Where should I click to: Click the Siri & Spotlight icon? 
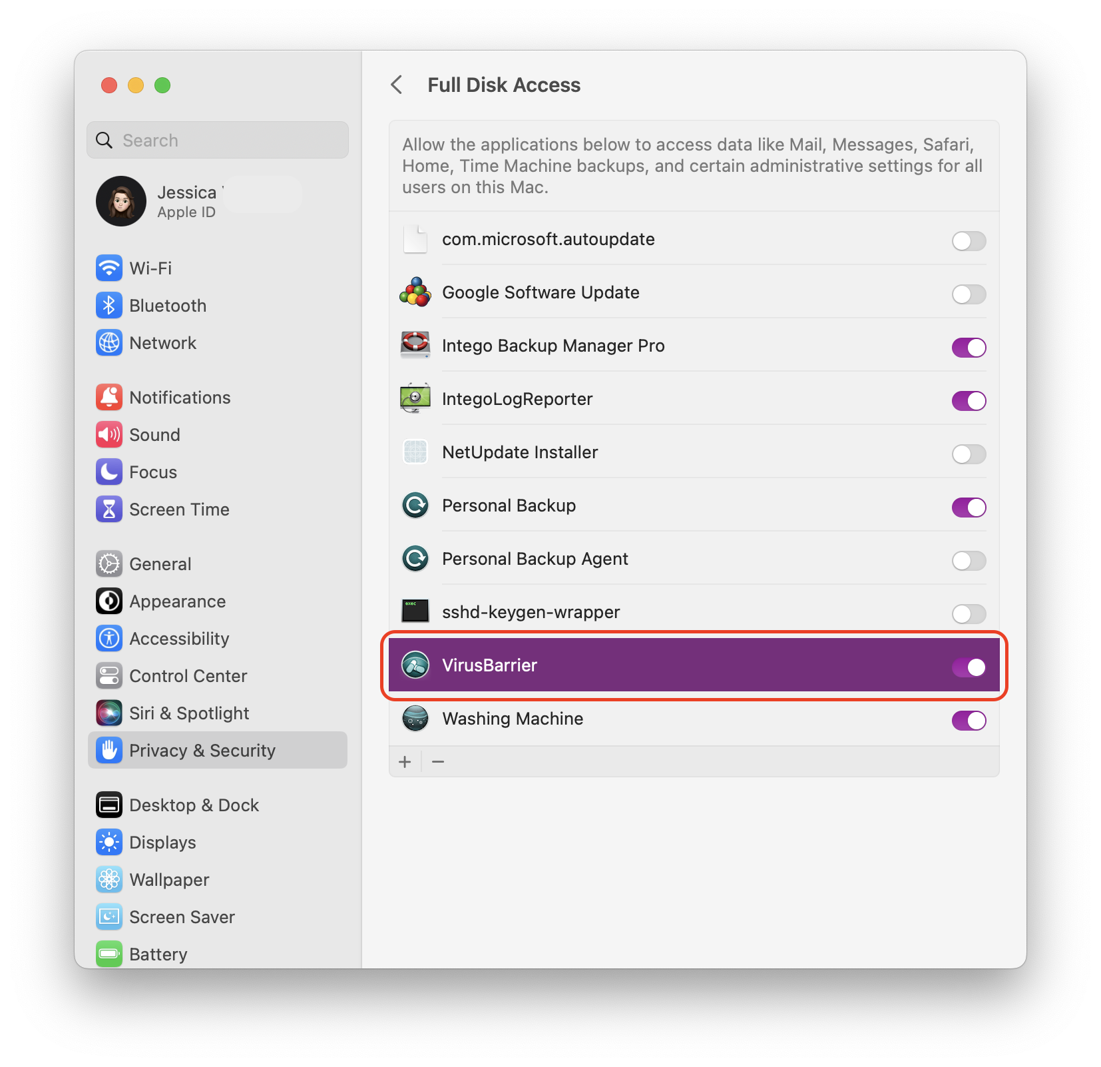(x=109, y=713)
